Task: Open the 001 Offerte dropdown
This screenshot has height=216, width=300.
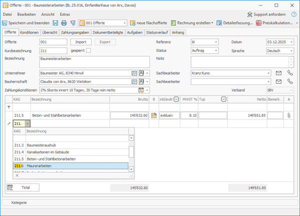Action: click(124, 23)
